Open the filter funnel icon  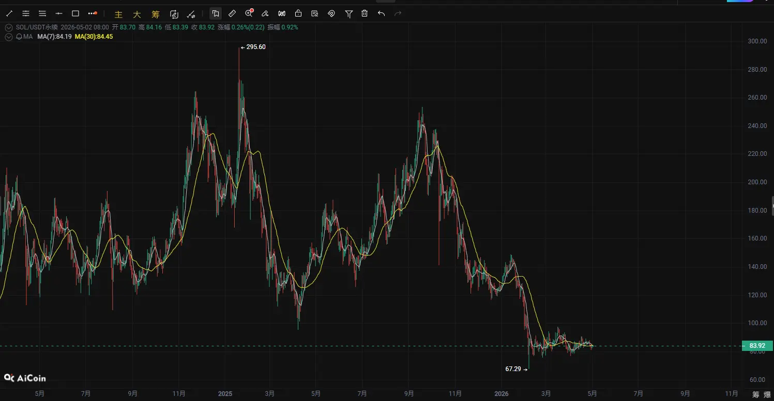(x=348, y=13)
